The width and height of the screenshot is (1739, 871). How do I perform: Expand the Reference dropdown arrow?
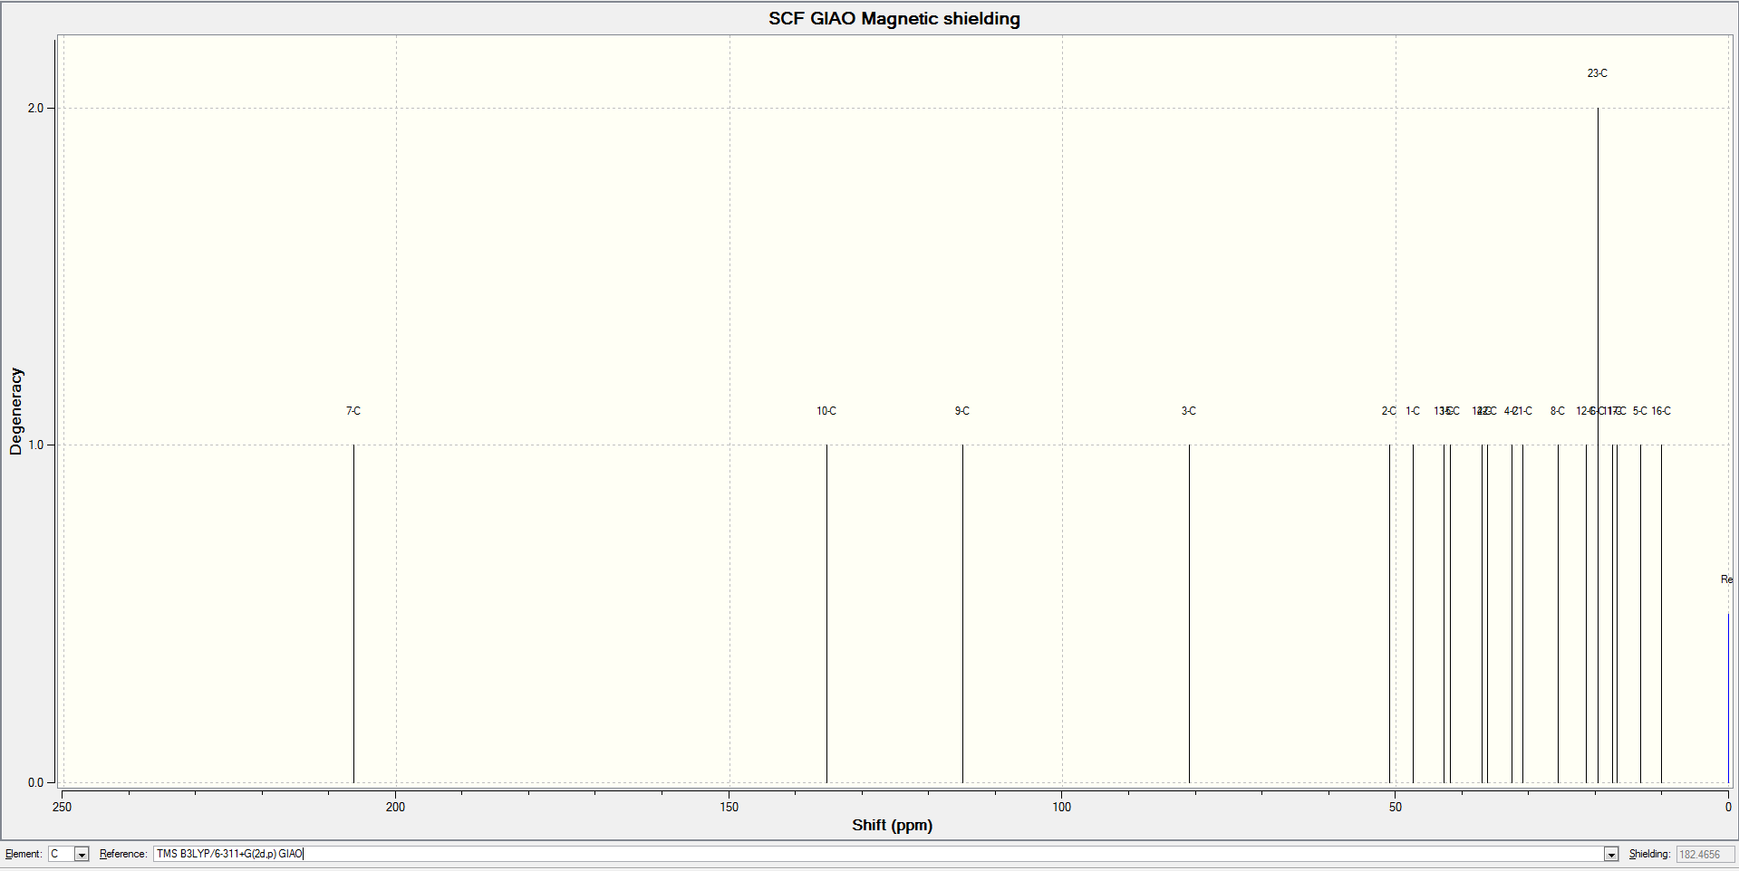(1611, 854)
